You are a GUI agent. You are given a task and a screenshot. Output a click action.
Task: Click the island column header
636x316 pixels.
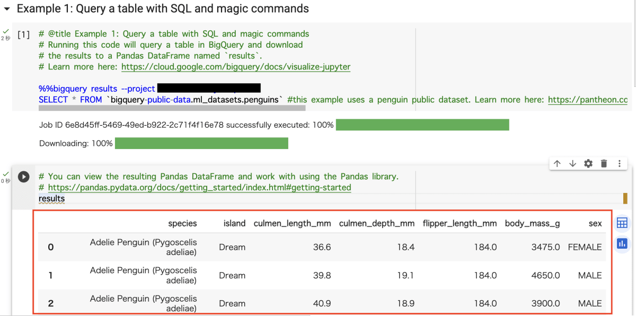click(234, 223)
